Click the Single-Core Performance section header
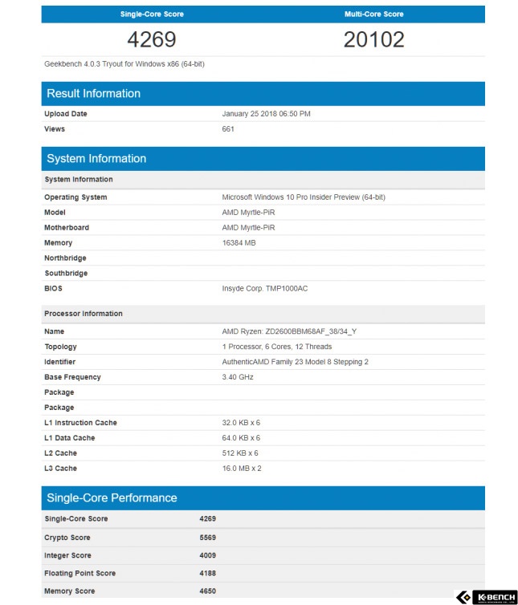 point(263,498)
